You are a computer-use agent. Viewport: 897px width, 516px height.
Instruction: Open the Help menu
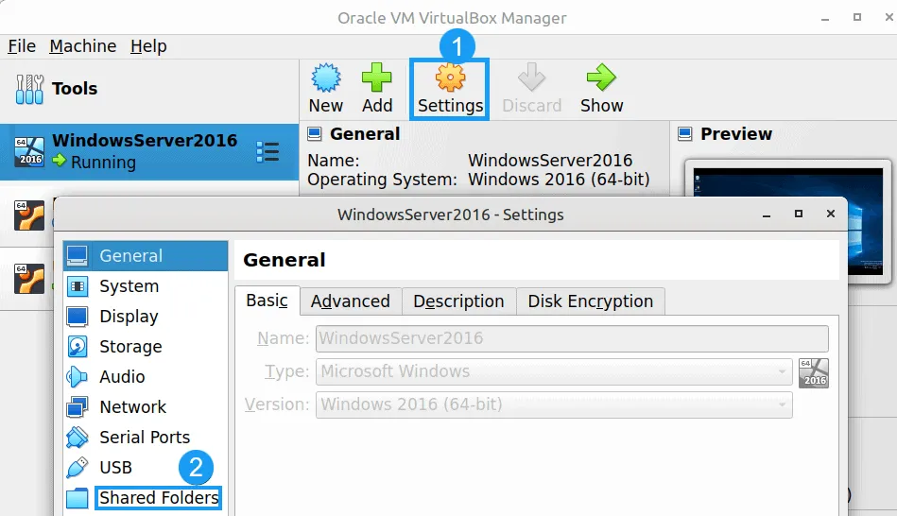[x=148, y=45]
